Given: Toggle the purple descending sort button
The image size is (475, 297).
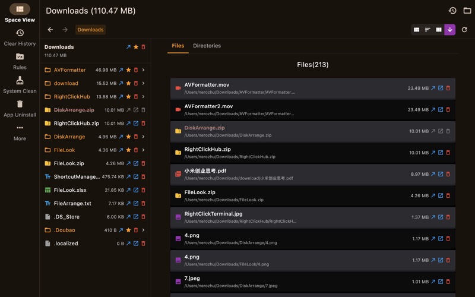Looking at the screenshot, I should pos(450,30).
